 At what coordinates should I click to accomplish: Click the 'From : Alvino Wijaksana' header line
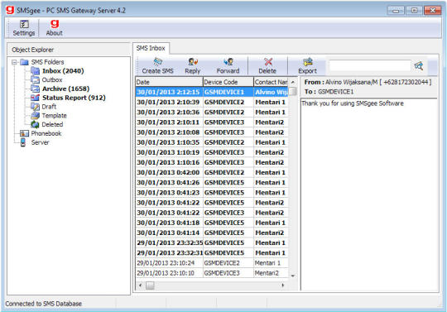tap(368, 82)
